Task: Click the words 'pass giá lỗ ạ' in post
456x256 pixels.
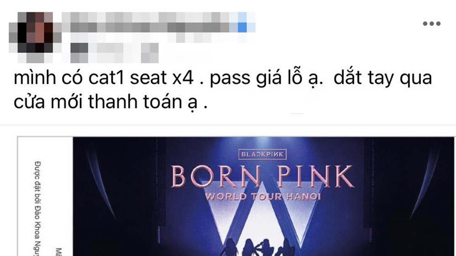Action: [x=266, y=78]
